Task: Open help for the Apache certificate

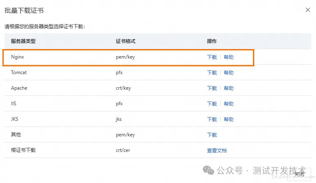Action: 229,88
